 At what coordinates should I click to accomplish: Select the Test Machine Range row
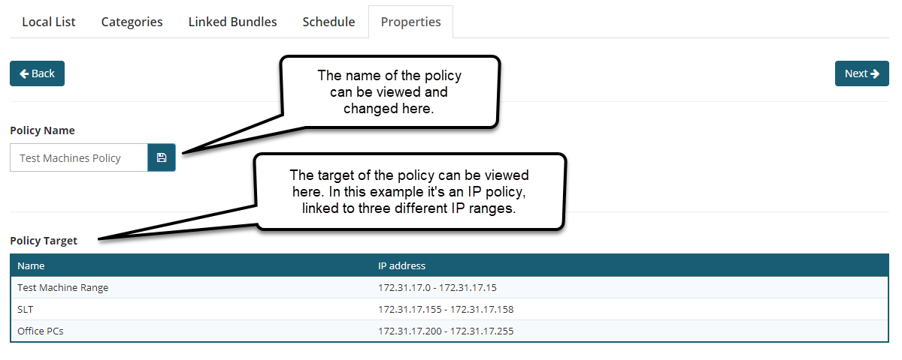[449, 287]
